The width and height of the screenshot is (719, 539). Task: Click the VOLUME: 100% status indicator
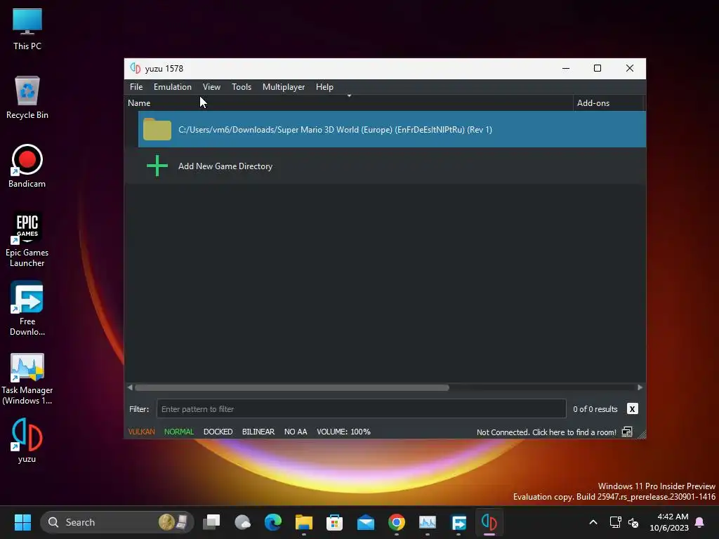tap(343, 432)
